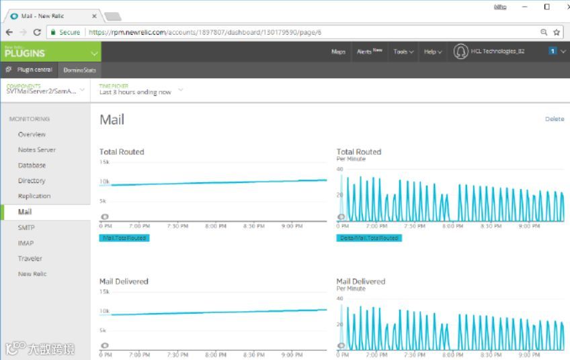Click the New Relic tab favicon
Viewport: 570px width, 360px height.
coord(14,16)
